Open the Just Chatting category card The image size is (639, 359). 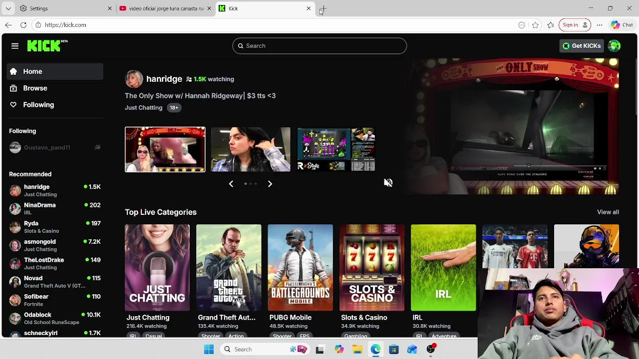pos(157,267)
